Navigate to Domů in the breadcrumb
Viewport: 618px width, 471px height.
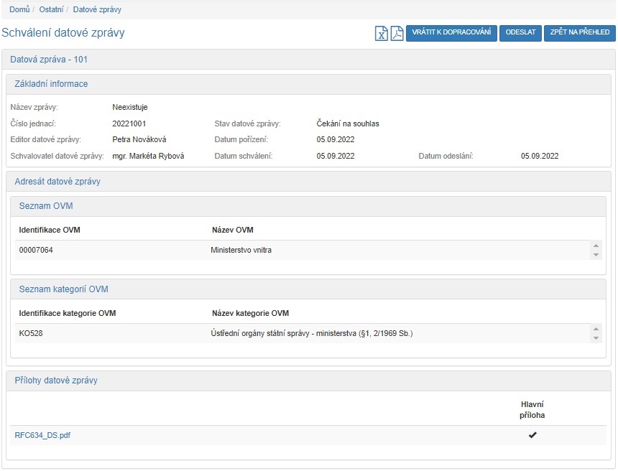point(19,9)
